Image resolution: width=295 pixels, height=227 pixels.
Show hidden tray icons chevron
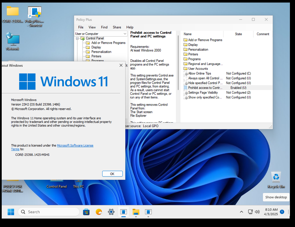(x=241, y=212)
